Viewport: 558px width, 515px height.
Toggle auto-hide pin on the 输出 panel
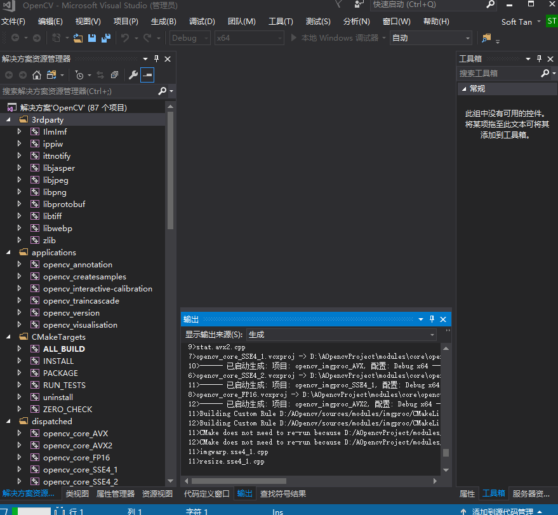tap(432, 319)
